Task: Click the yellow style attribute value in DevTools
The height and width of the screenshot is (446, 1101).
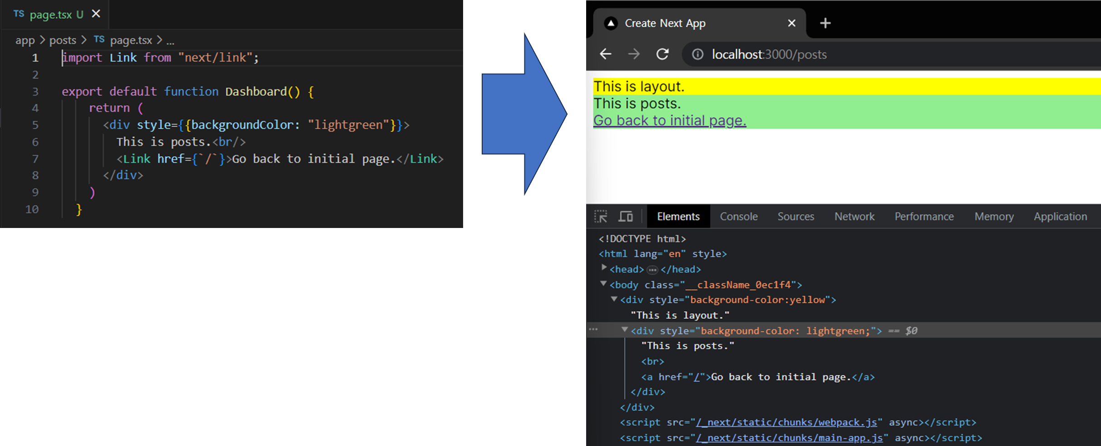Action: click(x=757, y=300)
